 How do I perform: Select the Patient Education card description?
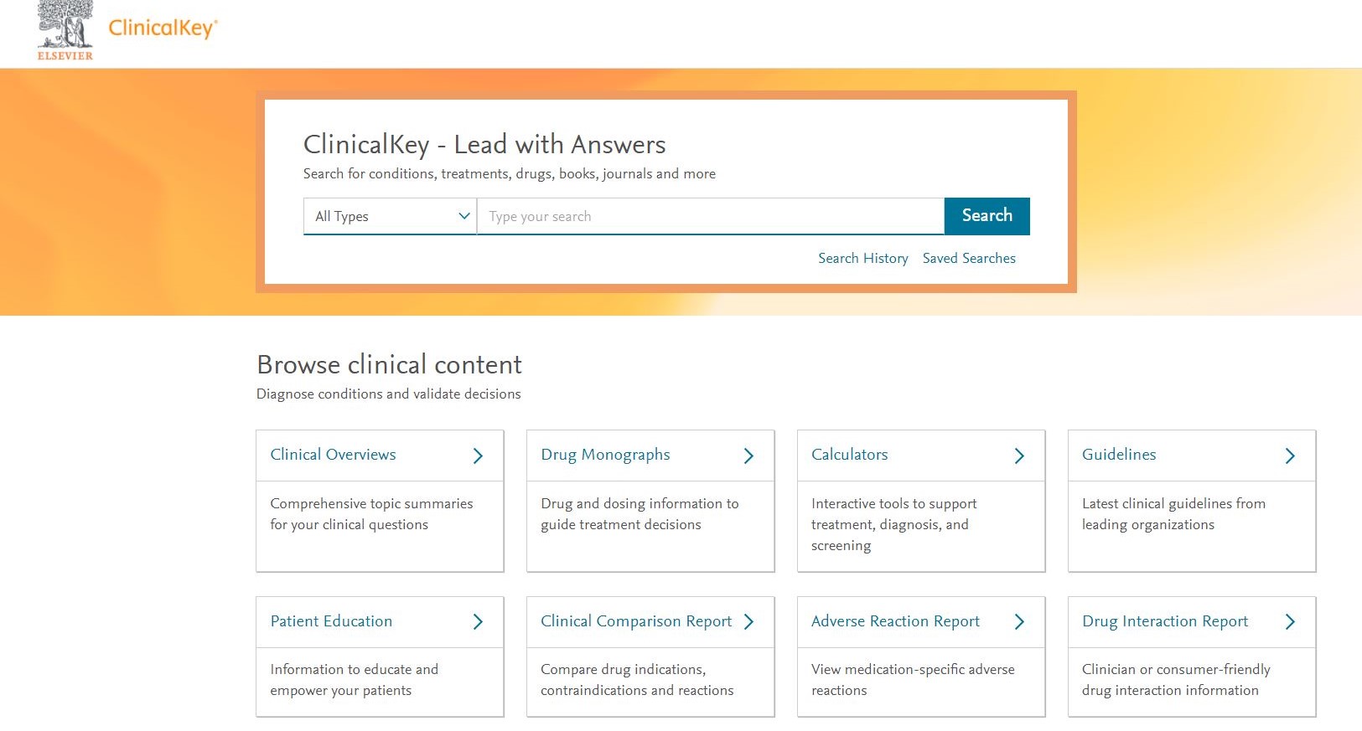[x=354, y=680]
